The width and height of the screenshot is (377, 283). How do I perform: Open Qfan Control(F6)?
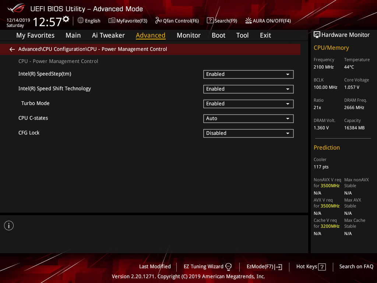pyautogui.click(x=177, y=21)
